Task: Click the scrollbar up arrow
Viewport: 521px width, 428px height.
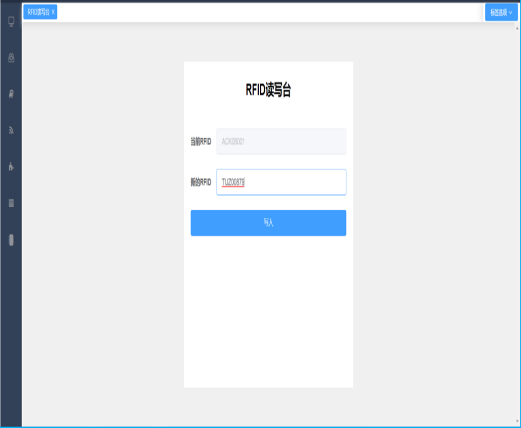Action: pyautogui.click(x=517, y=28)
